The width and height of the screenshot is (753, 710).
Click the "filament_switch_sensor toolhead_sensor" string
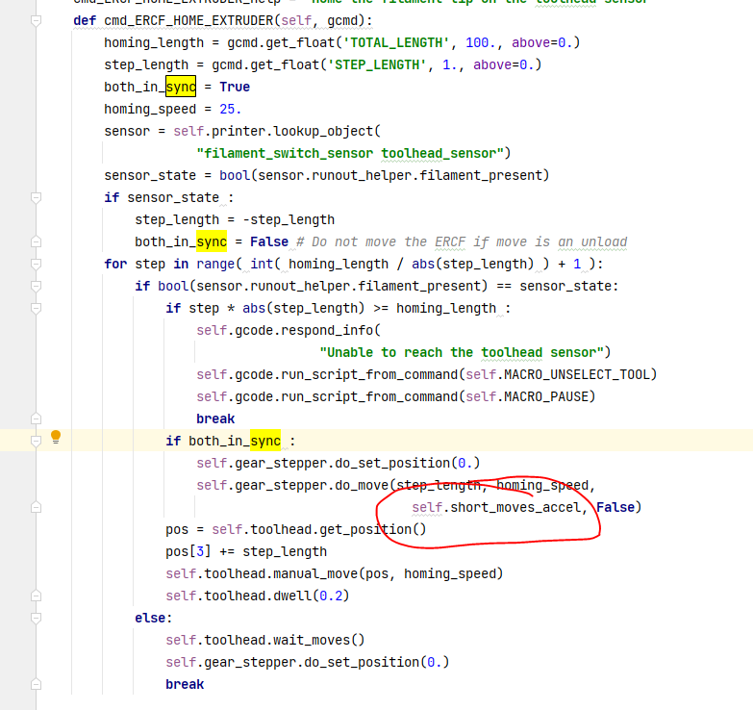coord(350,153)
